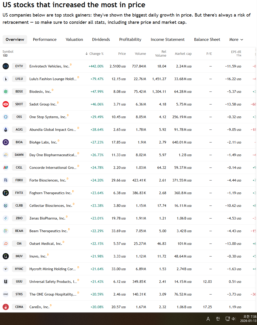Select the Abundia Global logo icon
The width and height of the screenshot is (257, 325).
click(x=6, y=130)
